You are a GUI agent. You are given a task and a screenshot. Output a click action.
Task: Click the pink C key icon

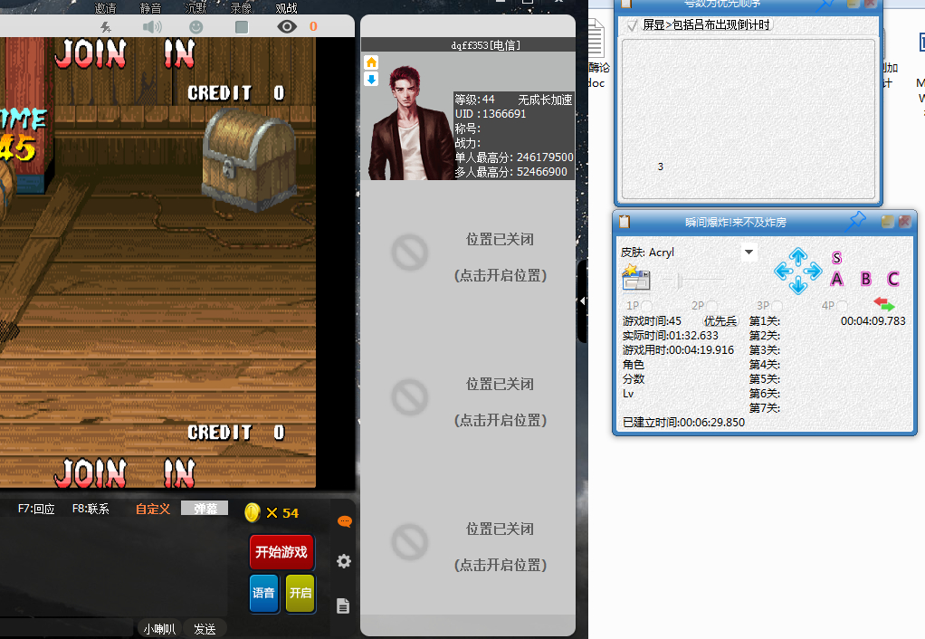coord(893,279)
